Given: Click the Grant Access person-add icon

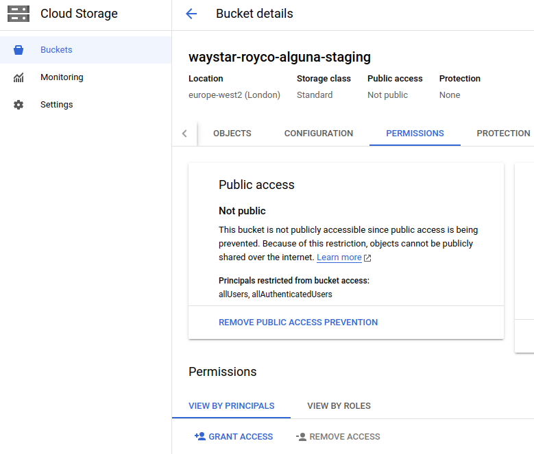Looking at the screenshot, I should pyautogui.click(x=200, y=436).
